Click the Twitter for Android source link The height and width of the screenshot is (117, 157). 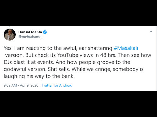click(x=57, y=85)
